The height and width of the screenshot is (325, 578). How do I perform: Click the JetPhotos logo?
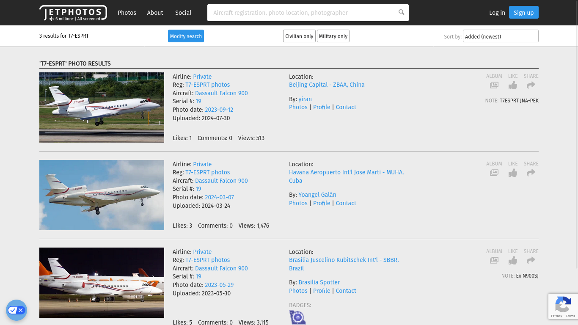pos(73,13)
